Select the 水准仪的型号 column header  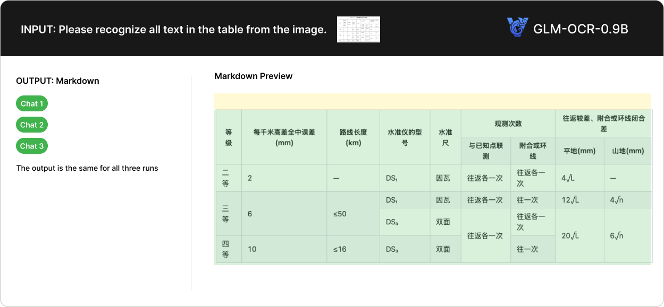tap(405, 137)
